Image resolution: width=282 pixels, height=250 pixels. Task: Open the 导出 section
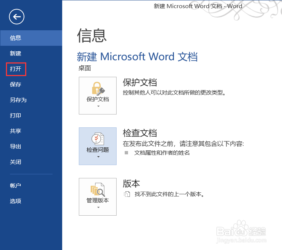tap(31, 147)
